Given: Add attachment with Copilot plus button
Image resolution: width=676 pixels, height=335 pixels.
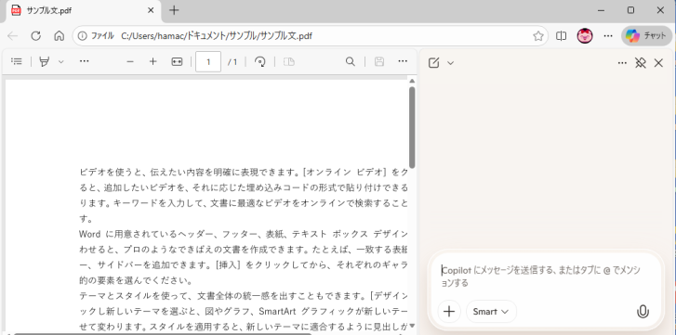Looking at the screenshot, I should (x=449, y=312).
